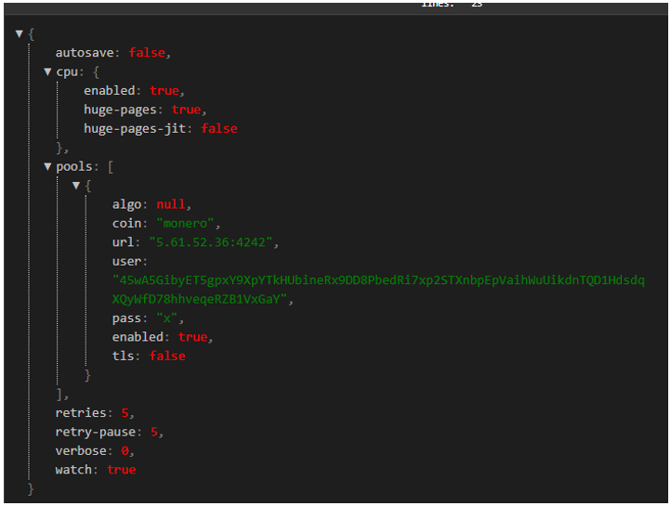Select the autosave false value
The height and width of the screenshot is (506, 671).
pos(147,53)
